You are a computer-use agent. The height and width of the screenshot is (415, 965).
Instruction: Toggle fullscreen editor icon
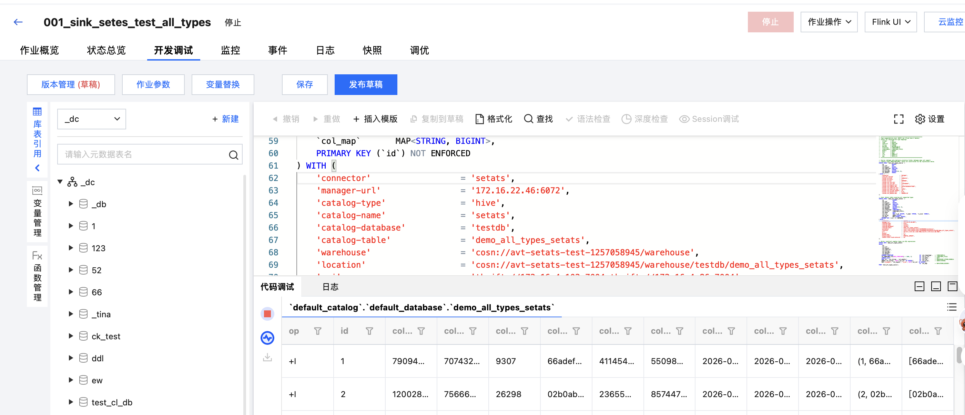click(898, 119)
